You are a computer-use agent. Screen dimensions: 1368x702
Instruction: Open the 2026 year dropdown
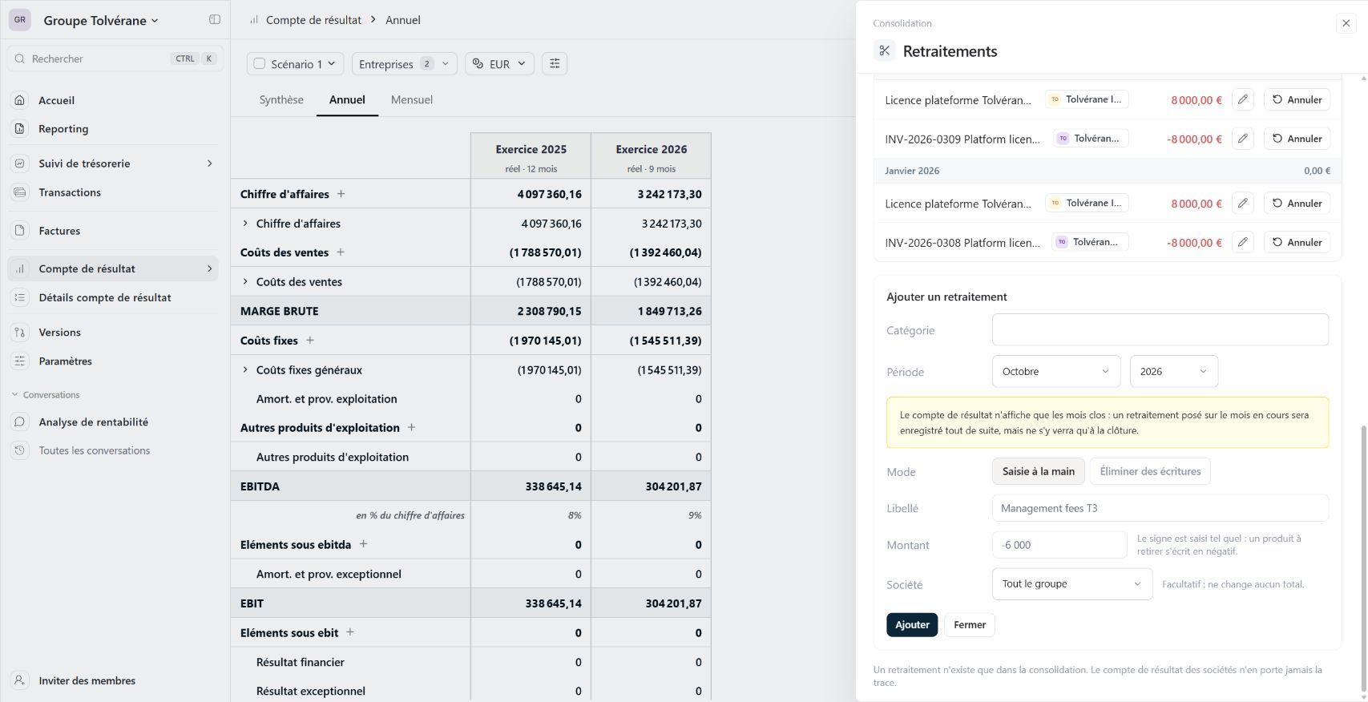pyautogui.click(x=1174, y=372)
